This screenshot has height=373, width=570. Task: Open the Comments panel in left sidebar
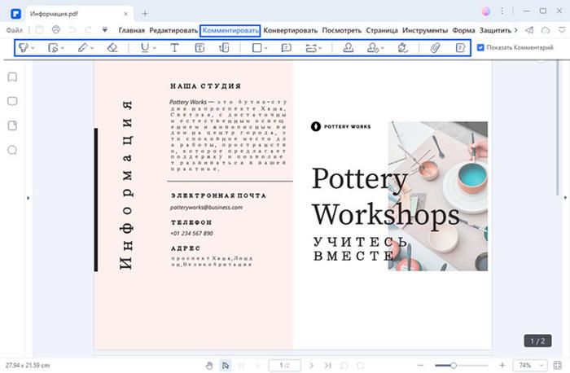[12, 102]
